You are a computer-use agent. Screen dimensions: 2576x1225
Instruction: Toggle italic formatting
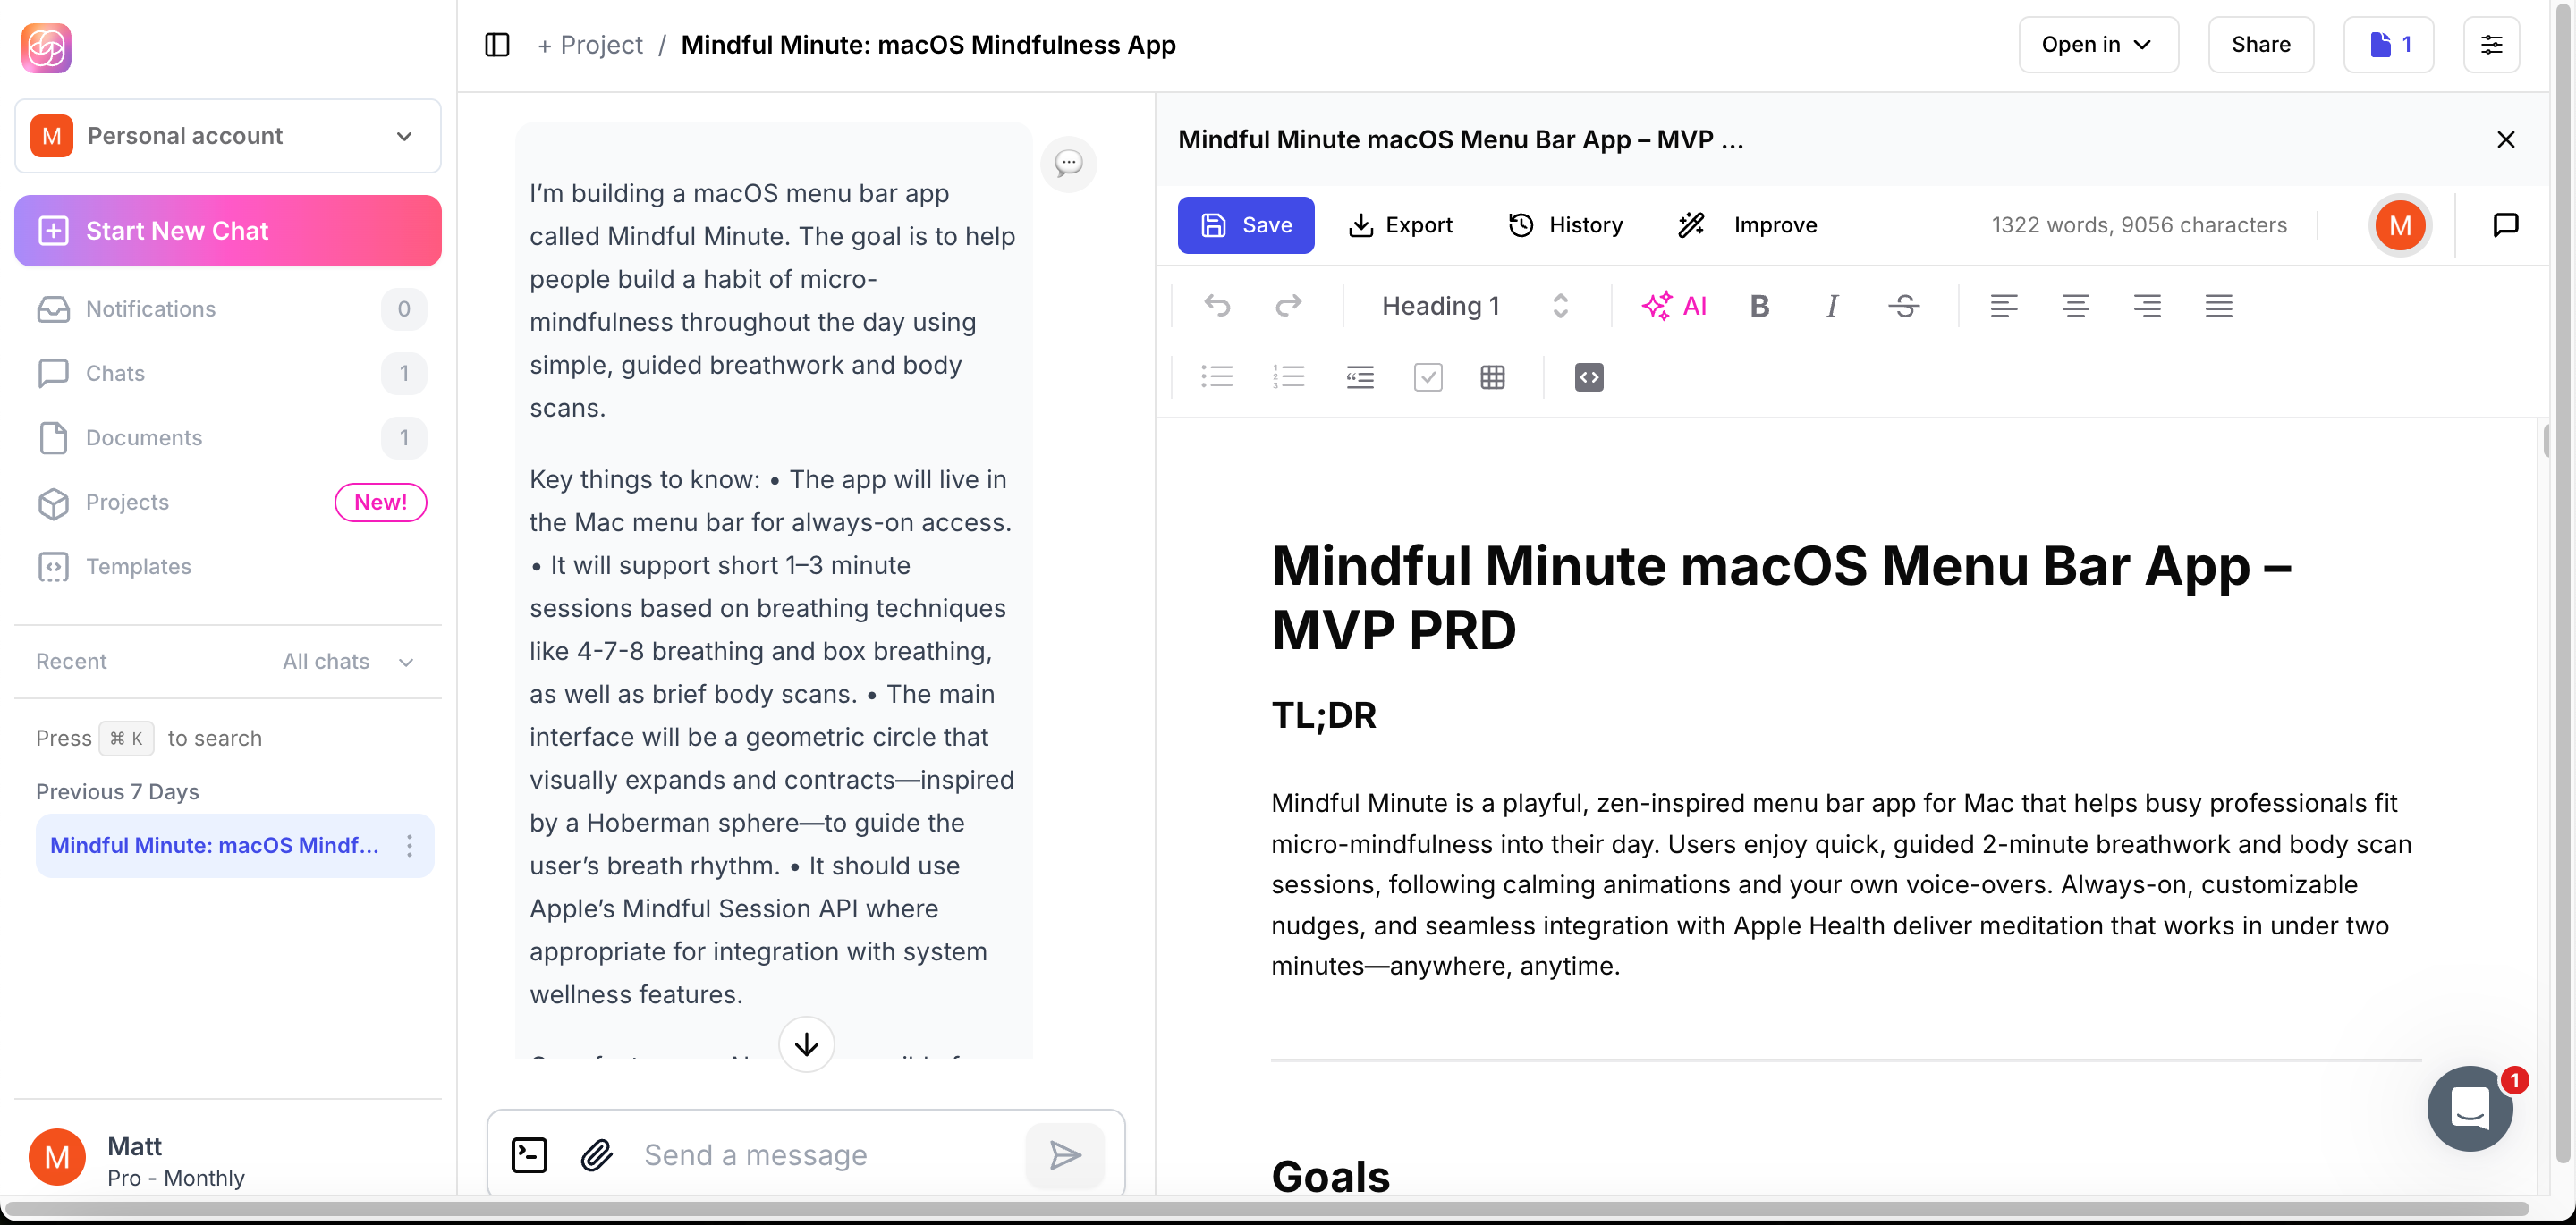(1831, 306)
